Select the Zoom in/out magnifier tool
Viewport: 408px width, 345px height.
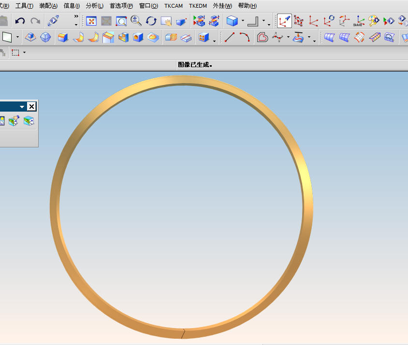tap(136, 21)
